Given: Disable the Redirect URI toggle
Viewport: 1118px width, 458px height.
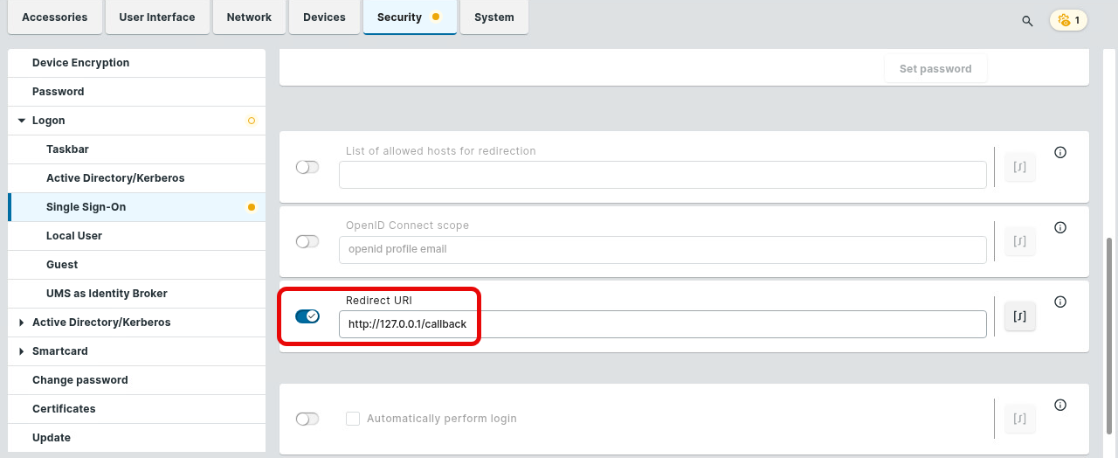Looking at the screenshot, I should tap(307, 316).
